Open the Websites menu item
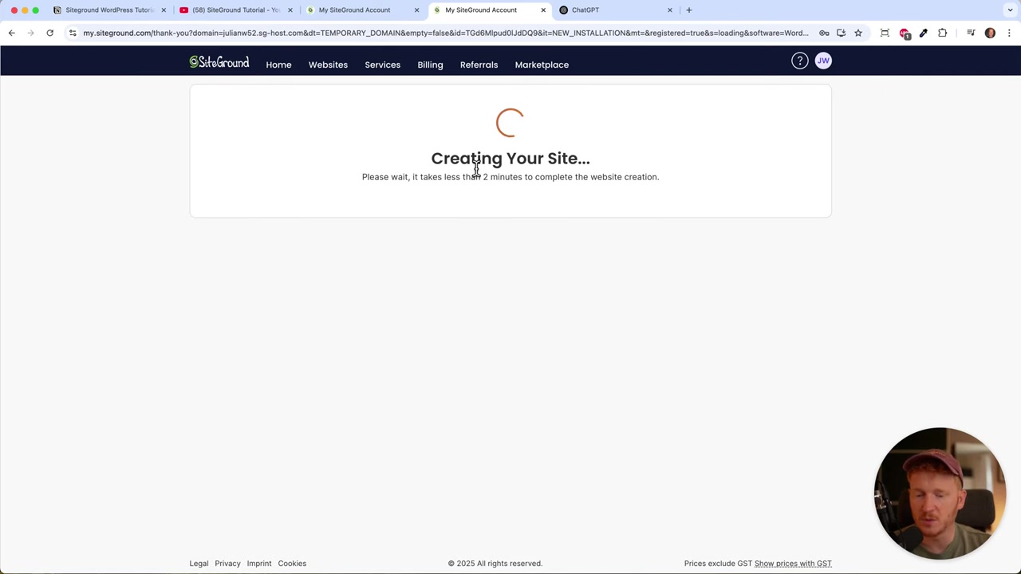The image size is (1021, 574). [x=328, y=65]
